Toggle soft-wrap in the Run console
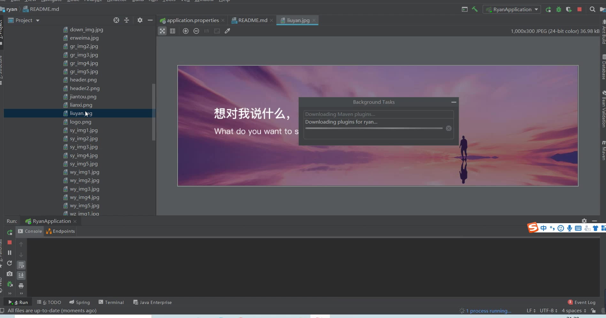606x318 pixels. pyautogui.click(x=21, y=265)
